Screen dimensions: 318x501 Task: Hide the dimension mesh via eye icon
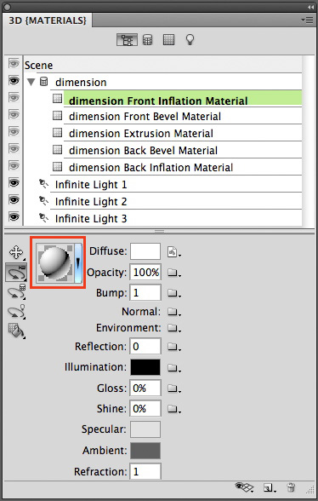14,80
